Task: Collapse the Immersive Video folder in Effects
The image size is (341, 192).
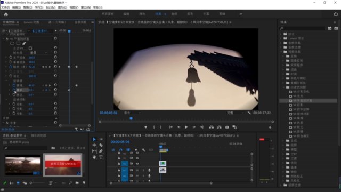Action: (284, 87)
